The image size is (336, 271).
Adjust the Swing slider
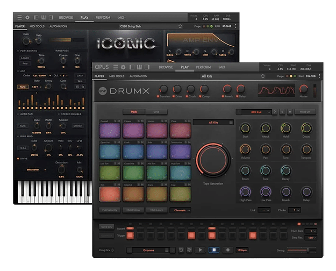coord(302,250)
